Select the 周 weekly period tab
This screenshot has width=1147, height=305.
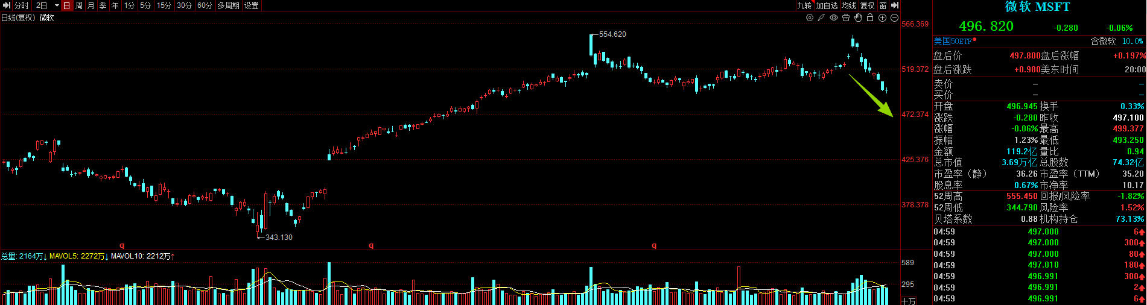point(78,5)
